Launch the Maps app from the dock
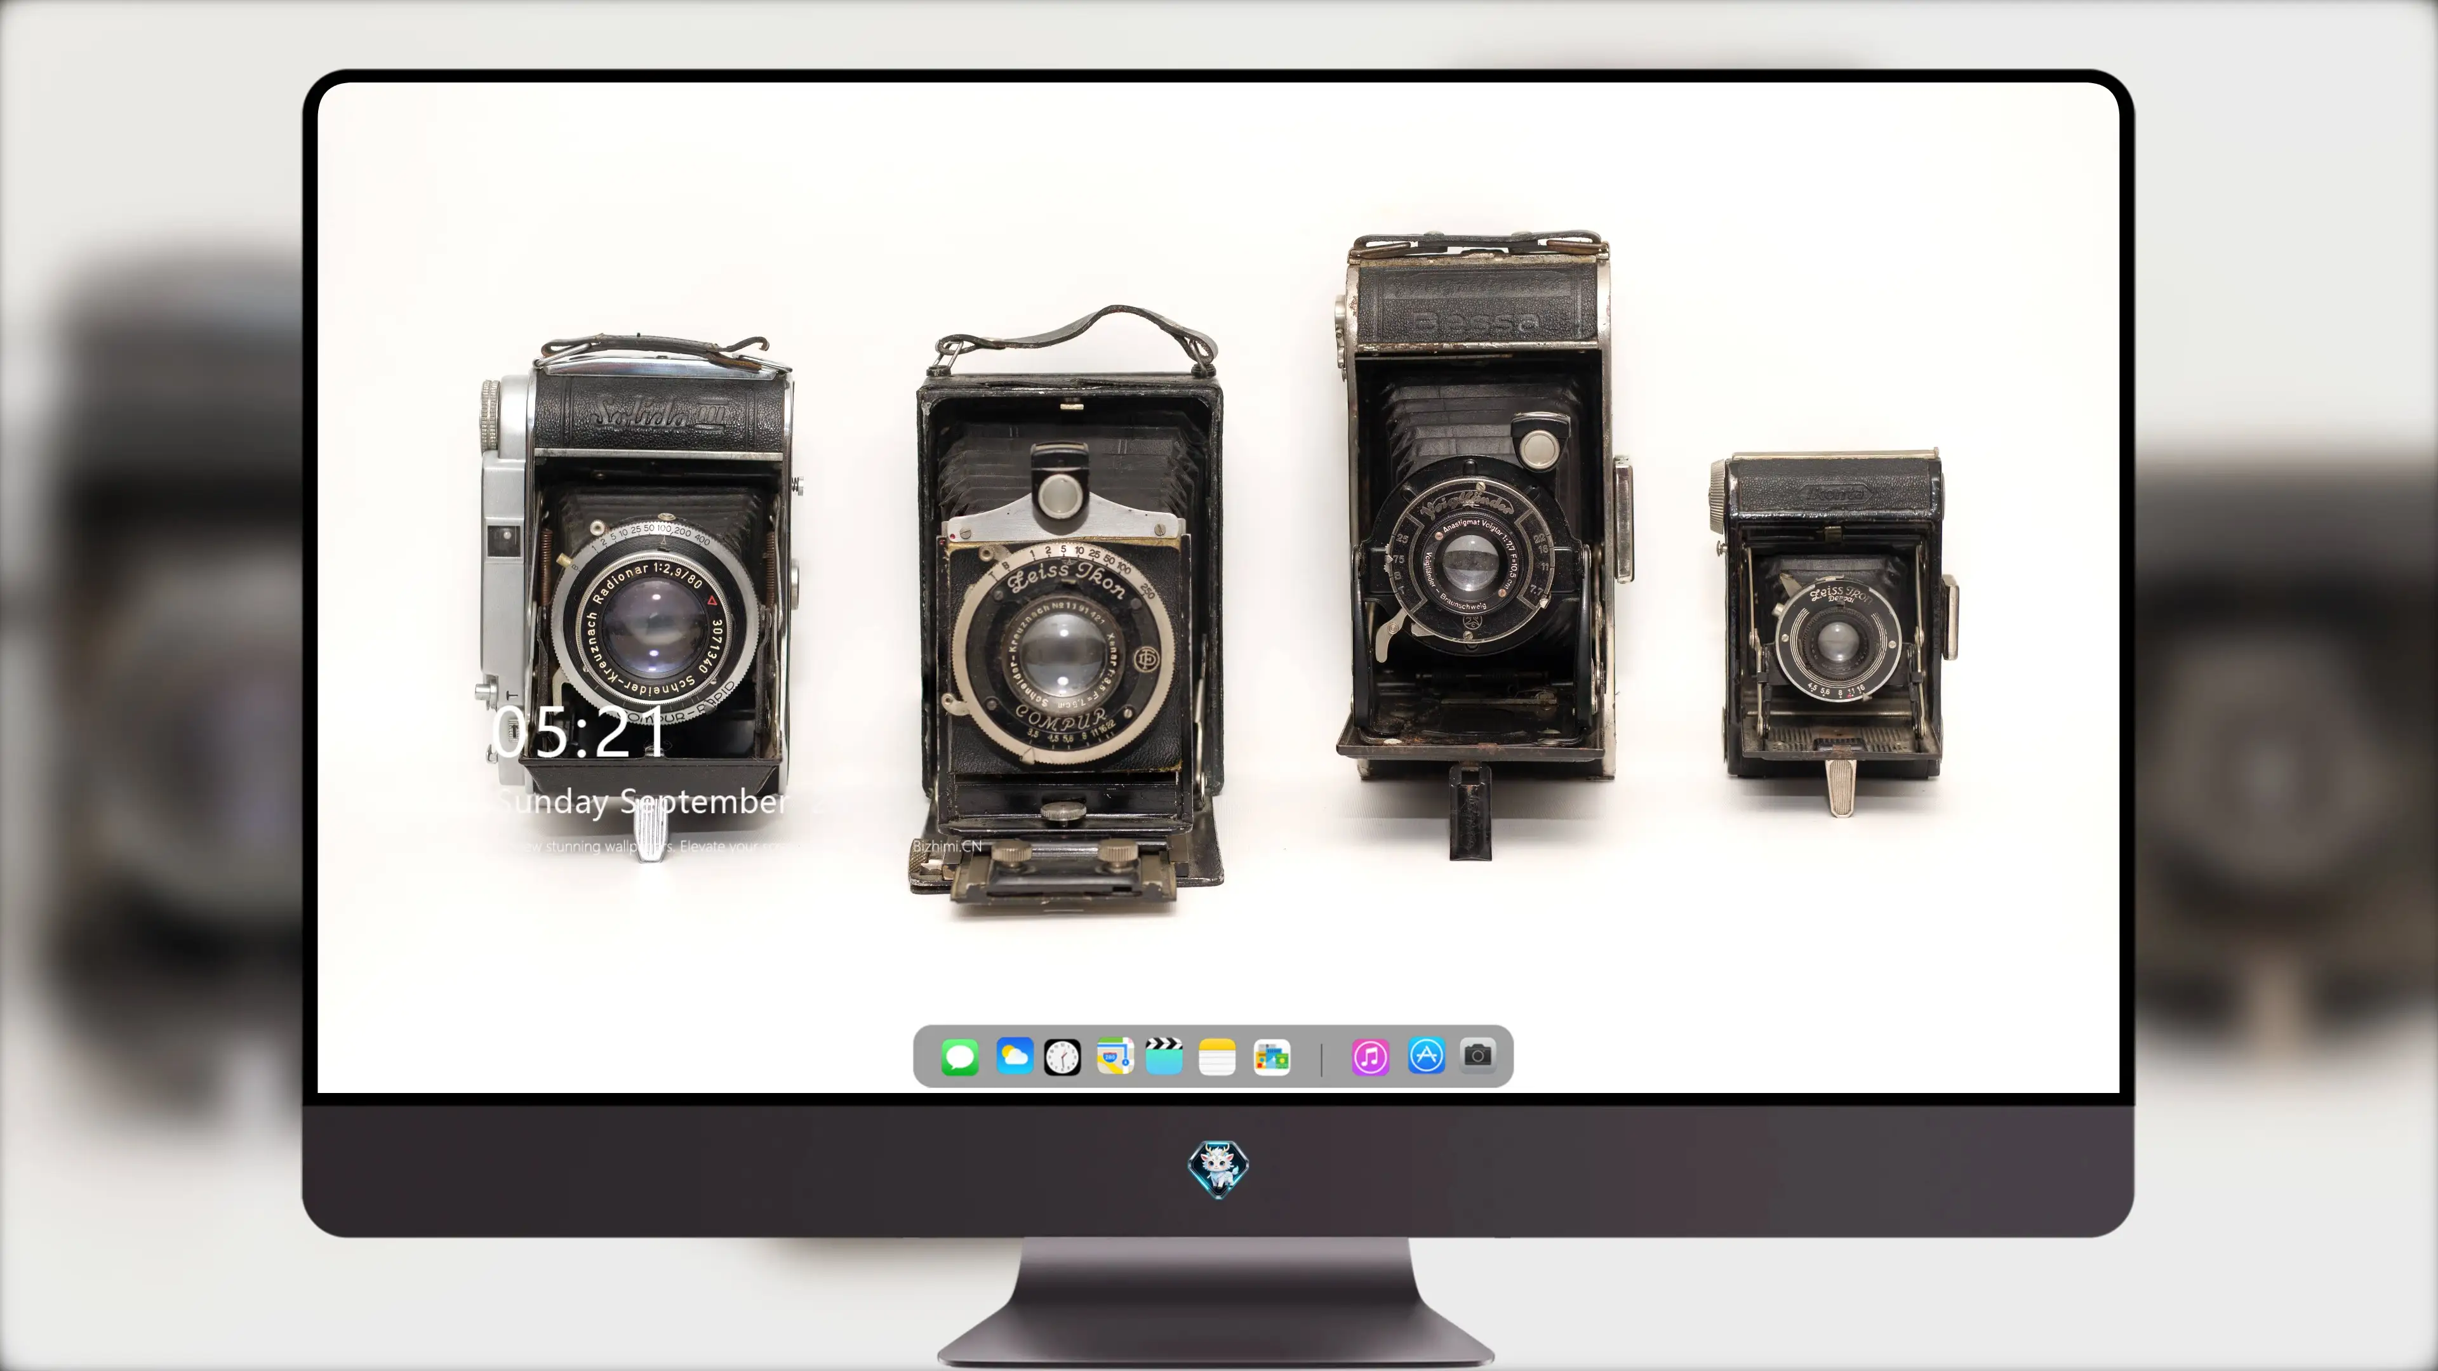 click(x=1115, y=1057)
